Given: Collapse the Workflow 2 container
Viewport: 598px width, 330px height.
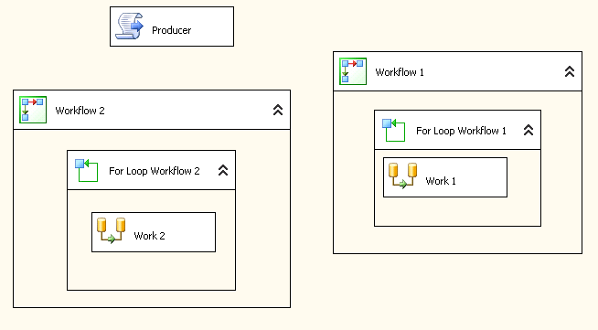Looking at the screenshot, I should click(278, 110).
